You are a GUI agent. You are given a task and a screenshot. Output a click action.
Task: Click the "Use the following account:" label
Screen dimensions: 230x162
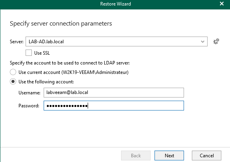tap(46, 82)
